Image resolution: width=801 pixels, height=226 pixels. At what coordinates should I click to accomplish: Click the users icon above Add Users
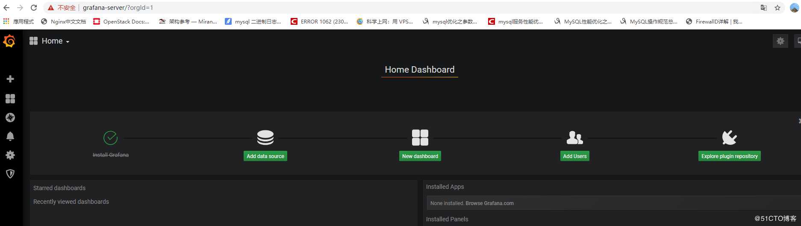pyautogui.click(x=575, y=138)
